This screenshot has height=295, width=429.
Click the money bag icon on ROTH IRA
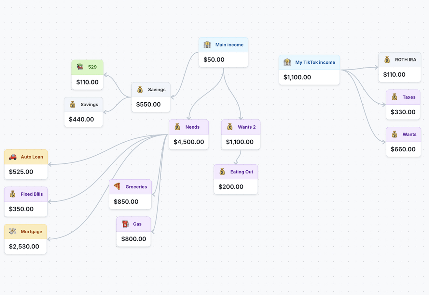coord(387,60)
